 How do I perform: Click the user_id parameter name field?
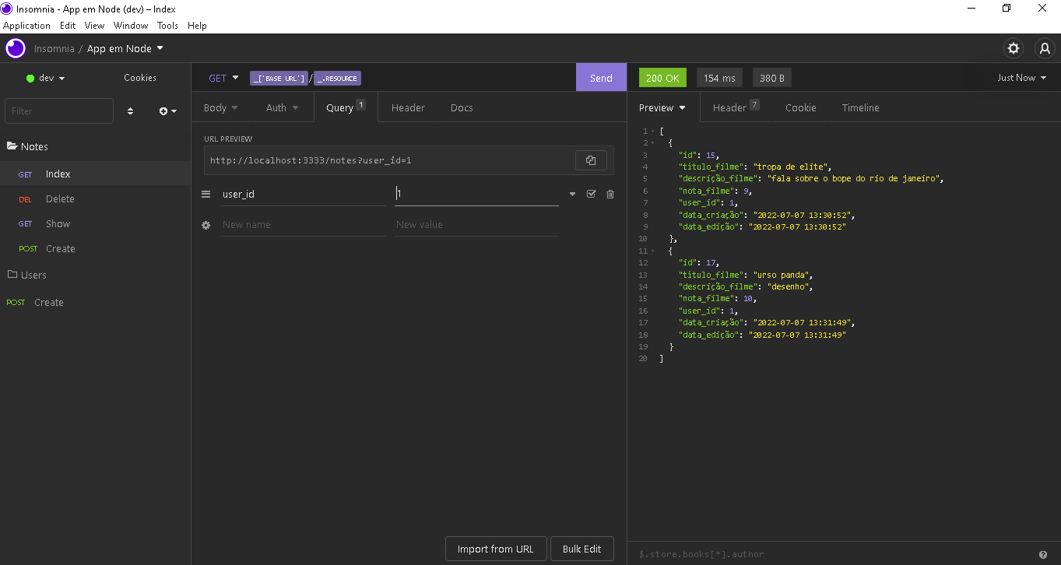[x=303, y=194]
